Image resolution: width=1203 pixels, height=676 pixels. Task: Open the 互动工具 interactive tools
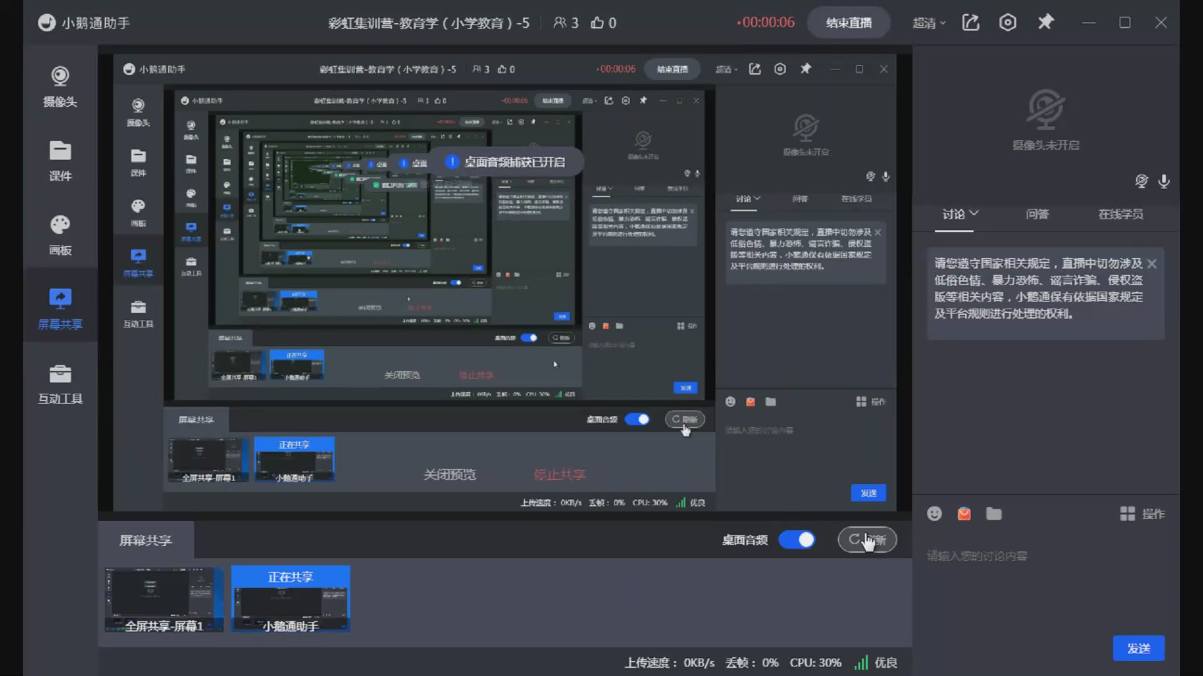pyautogui.click(x=60, y=384)
